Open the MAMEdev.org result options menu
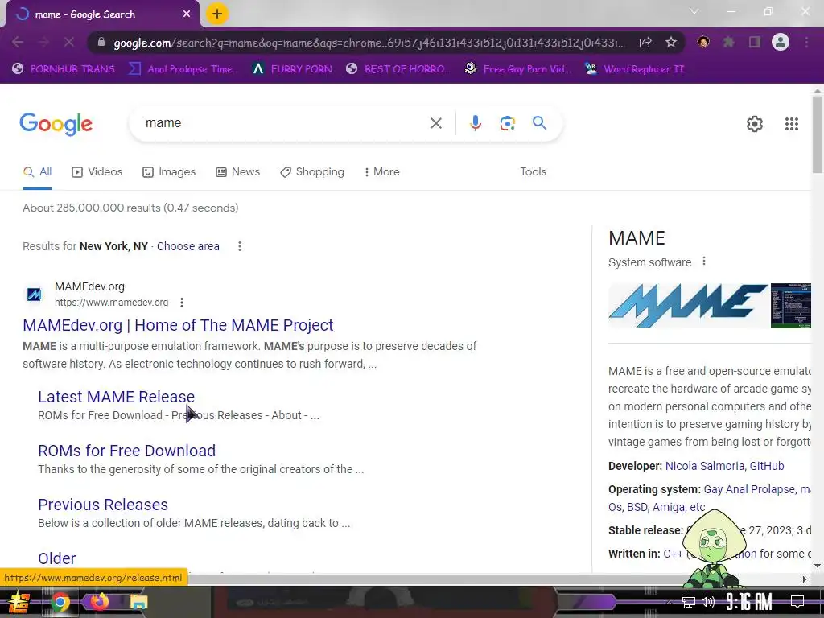This screenshot has width=824, height=618. 182,303
